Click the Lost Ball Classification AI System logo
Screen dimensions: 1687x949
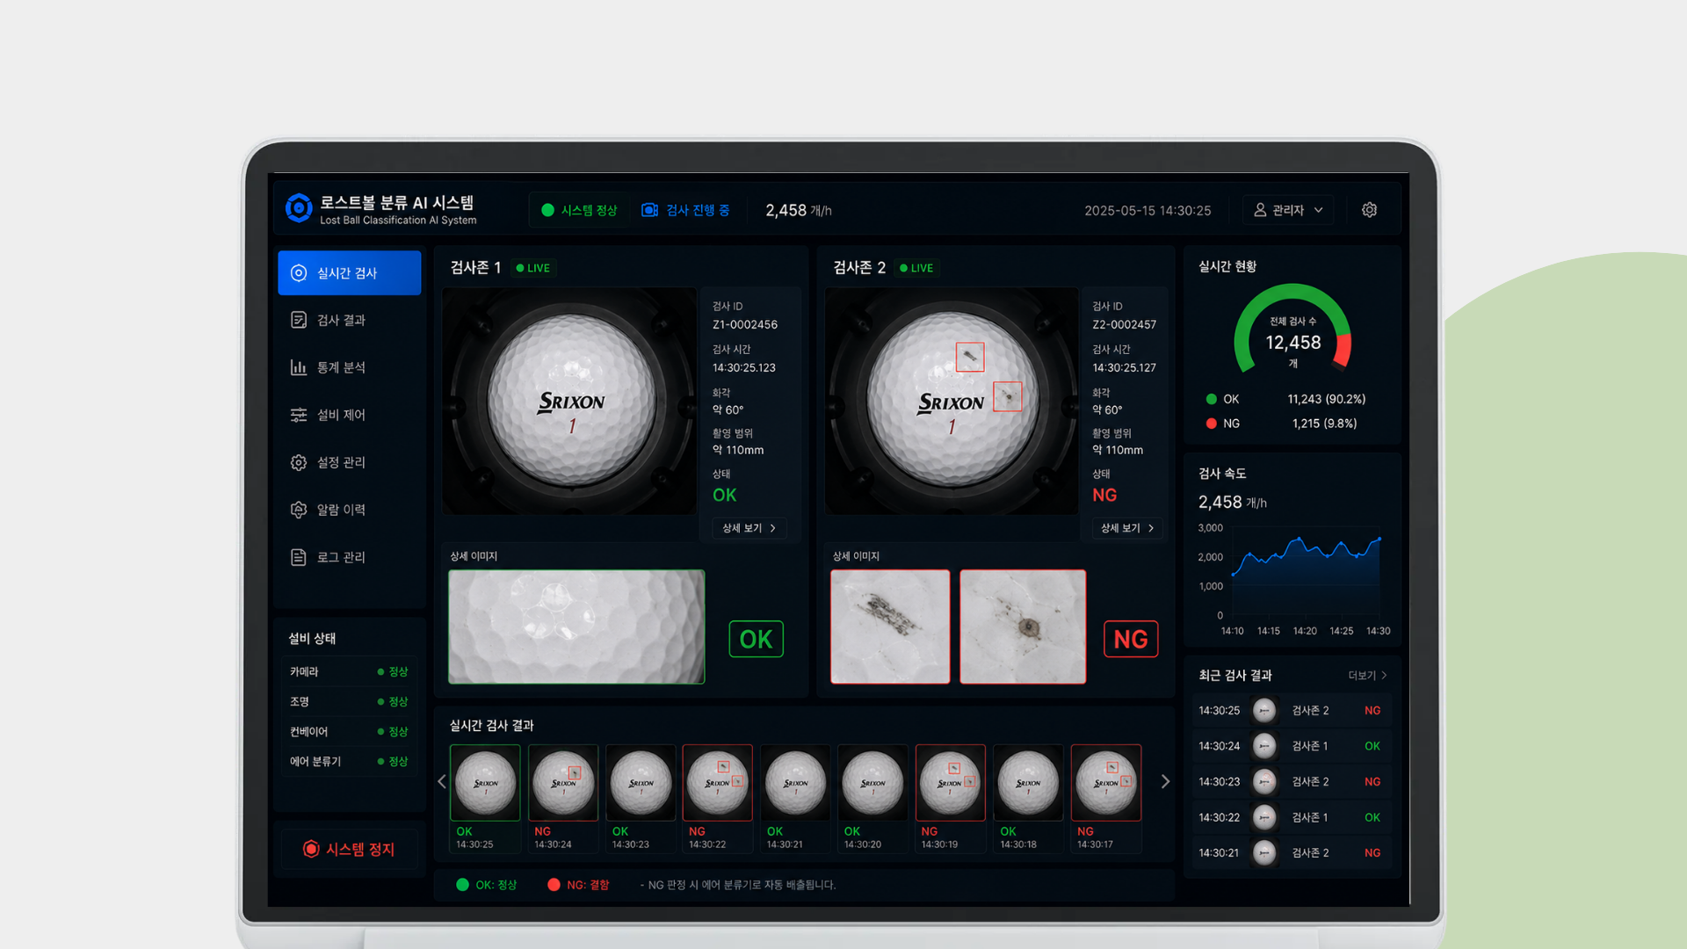click(299, 208)
